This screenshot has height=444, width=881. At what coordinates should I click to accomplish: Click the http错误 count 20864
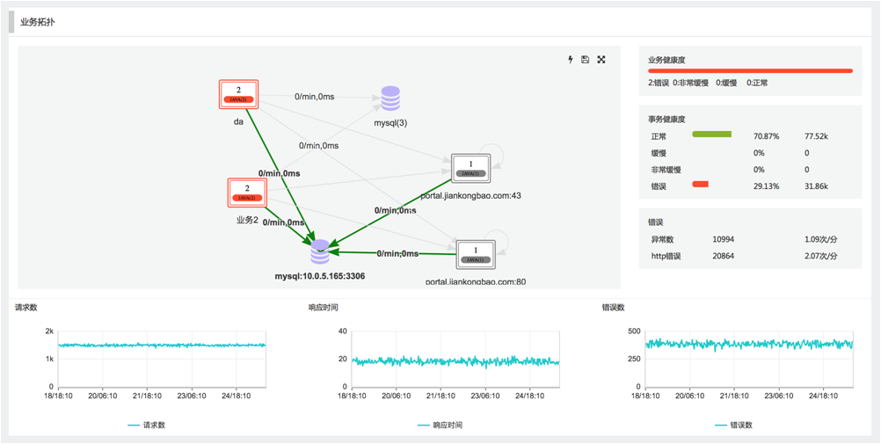click(x=724, y=256)
